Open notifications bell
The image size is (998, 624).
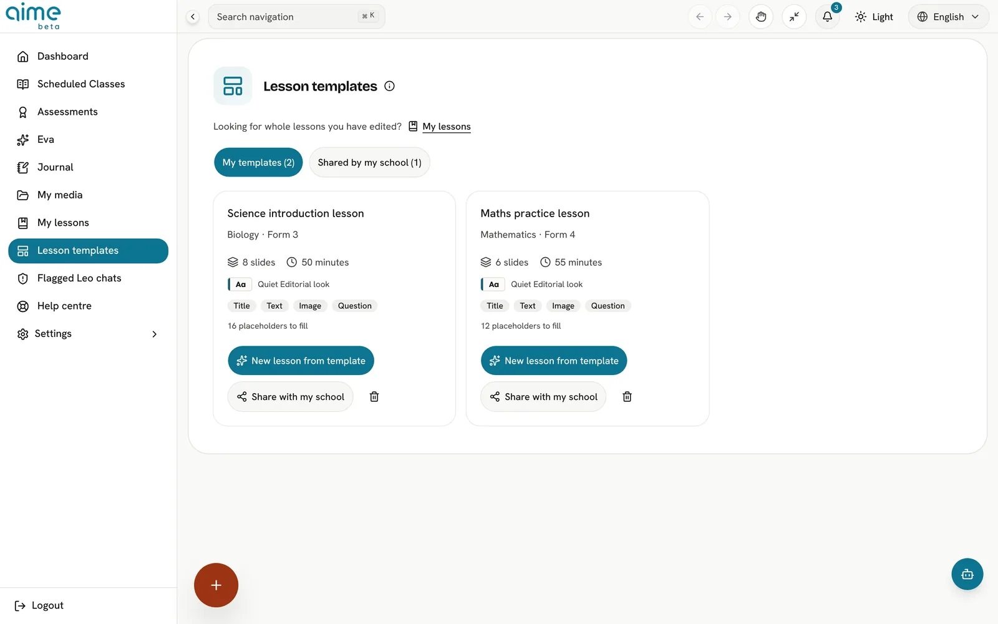click(827, 17)
